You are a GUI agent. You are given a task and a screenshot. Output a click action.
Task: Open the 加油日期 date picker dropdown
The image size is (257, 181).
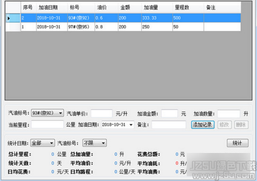coord(131,125)
